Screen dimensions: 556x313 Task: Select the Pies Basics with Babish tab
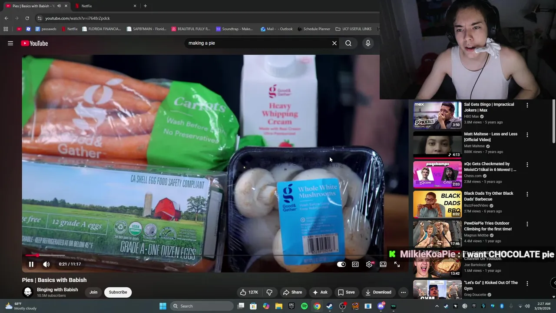click(x=36, y=6)
